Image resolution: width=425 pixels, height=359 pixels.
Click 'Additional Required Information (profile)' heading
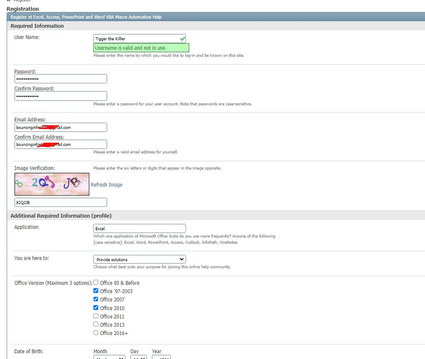61,216
